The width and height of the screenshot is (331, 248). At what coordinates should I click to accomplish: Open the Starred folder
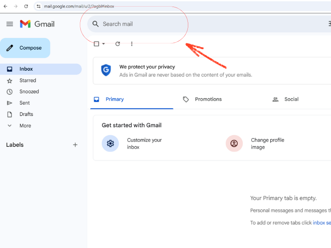click(x=28, y=81)
